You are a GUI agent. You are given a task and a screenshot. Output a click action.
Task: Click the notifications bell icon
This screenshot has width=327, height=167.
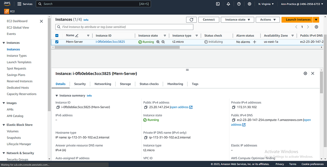pos(228,4)
